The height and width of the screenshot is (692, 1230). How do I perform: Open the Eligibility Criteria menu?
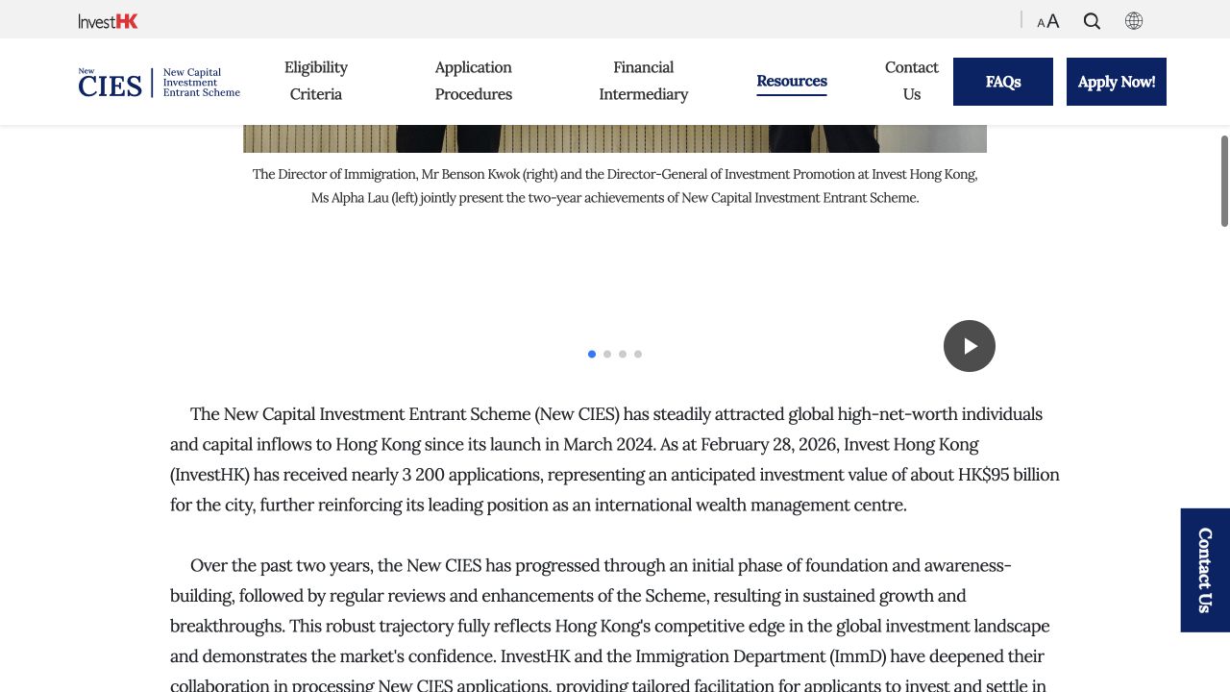pyautogui.click(x=316, y=81)
